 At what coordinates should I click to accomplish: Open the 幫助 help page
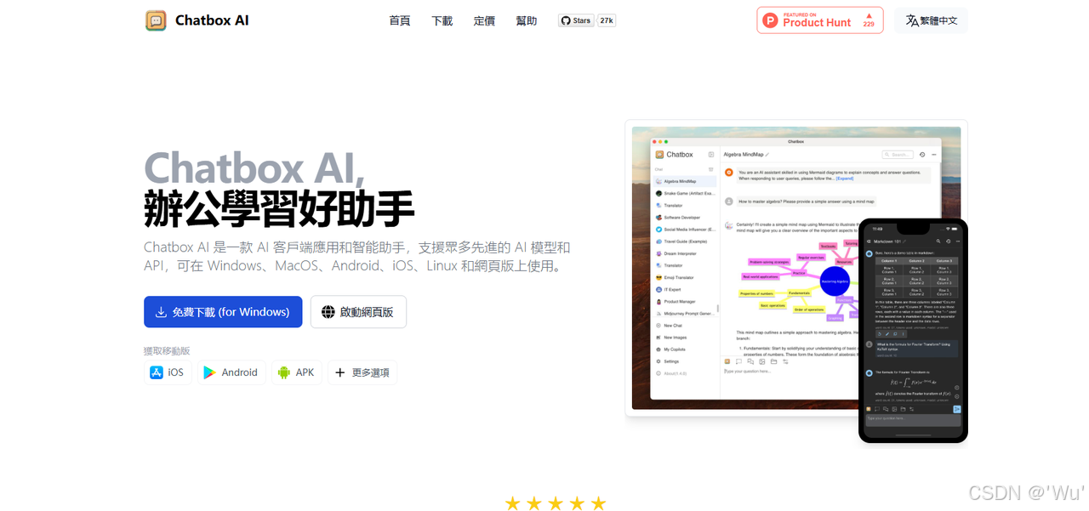tap(527, 20)
